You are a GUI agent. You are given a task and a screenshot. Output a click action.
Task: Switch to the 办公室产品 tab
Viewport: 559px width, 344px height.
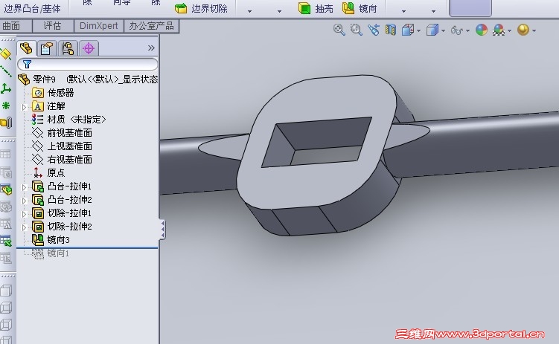[x=151, y=25]
